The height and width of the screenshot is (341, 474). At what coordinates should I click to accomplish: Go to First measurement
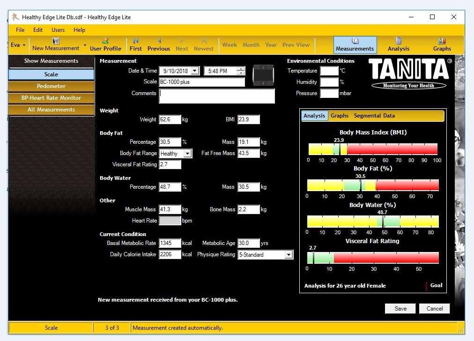tap(136, 44)
